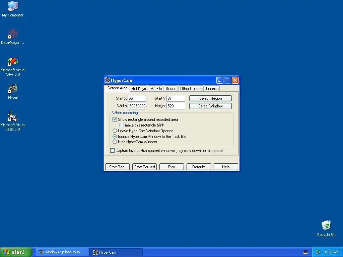Open the Sound tab
The image size is (343, 257).
click(x=171, y=88)
